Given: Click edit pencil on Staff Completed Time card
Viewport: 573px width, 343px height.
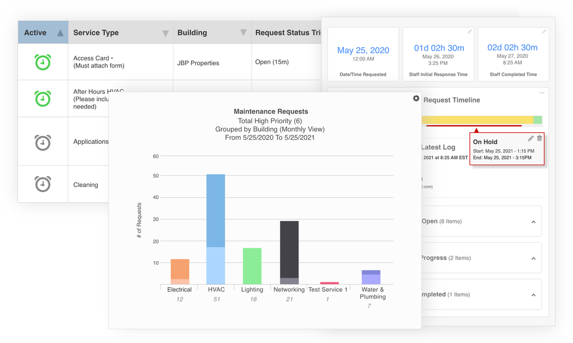Looking at the screenshot, I should pos(543,31).
